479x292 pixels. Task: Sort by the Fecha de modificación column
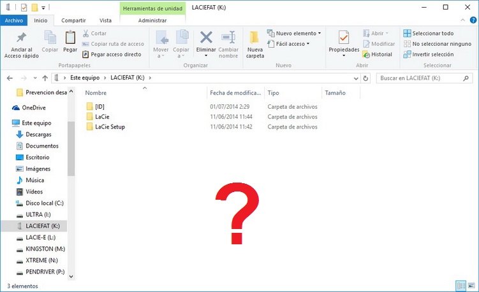click(235, 93)
